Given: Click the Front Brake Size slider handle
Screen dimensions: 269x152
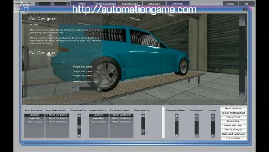Looking at the screenshot, I should pos(79,127).
